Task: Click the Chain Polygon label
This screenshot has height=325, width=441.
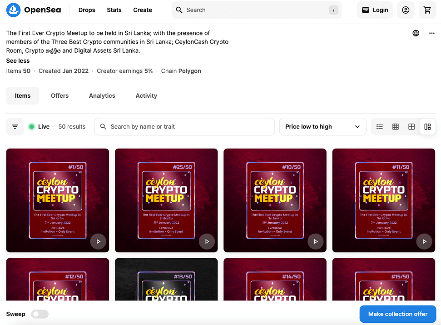Action: coord(181,71)
